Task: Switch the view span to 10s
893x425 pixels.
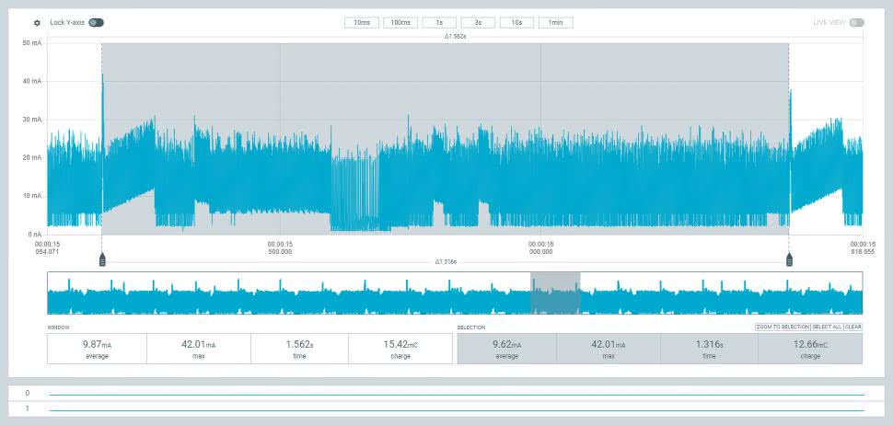Action: 516,23
